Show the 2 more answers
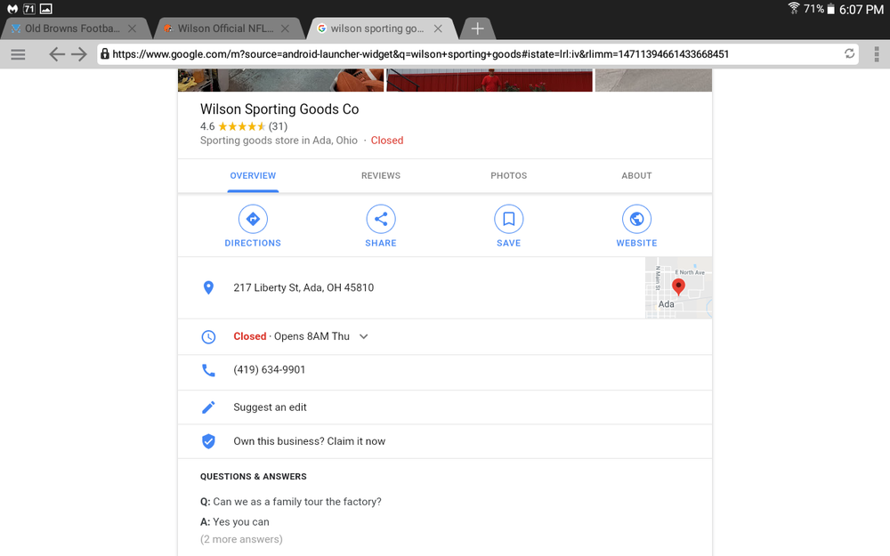 pyautogui.click(x=241, y=540)
